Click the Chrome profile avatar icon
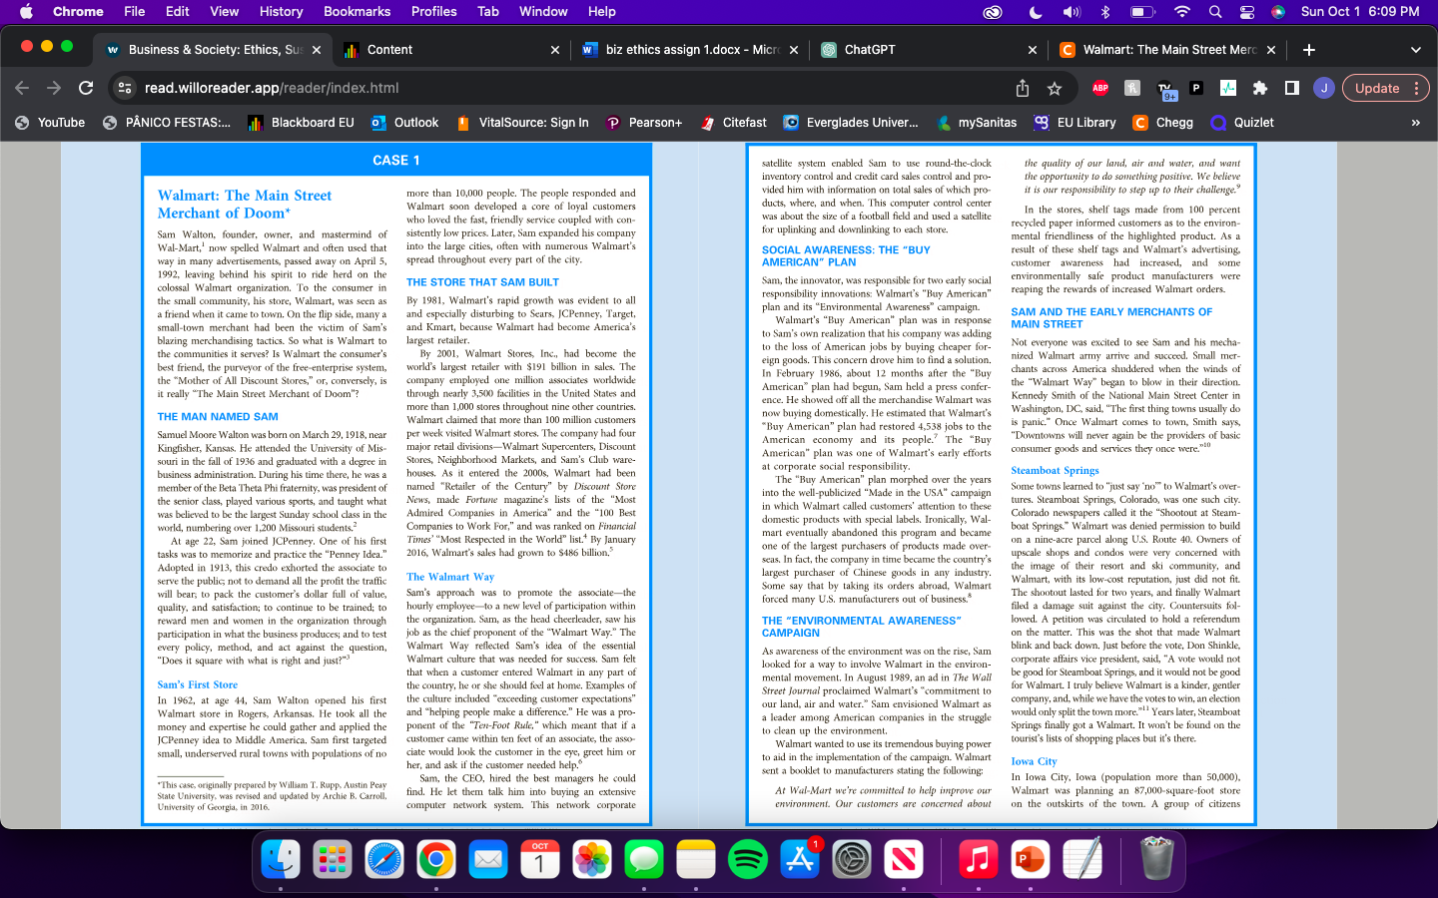Viewport: 1438px width, 898px height. 1323,88
